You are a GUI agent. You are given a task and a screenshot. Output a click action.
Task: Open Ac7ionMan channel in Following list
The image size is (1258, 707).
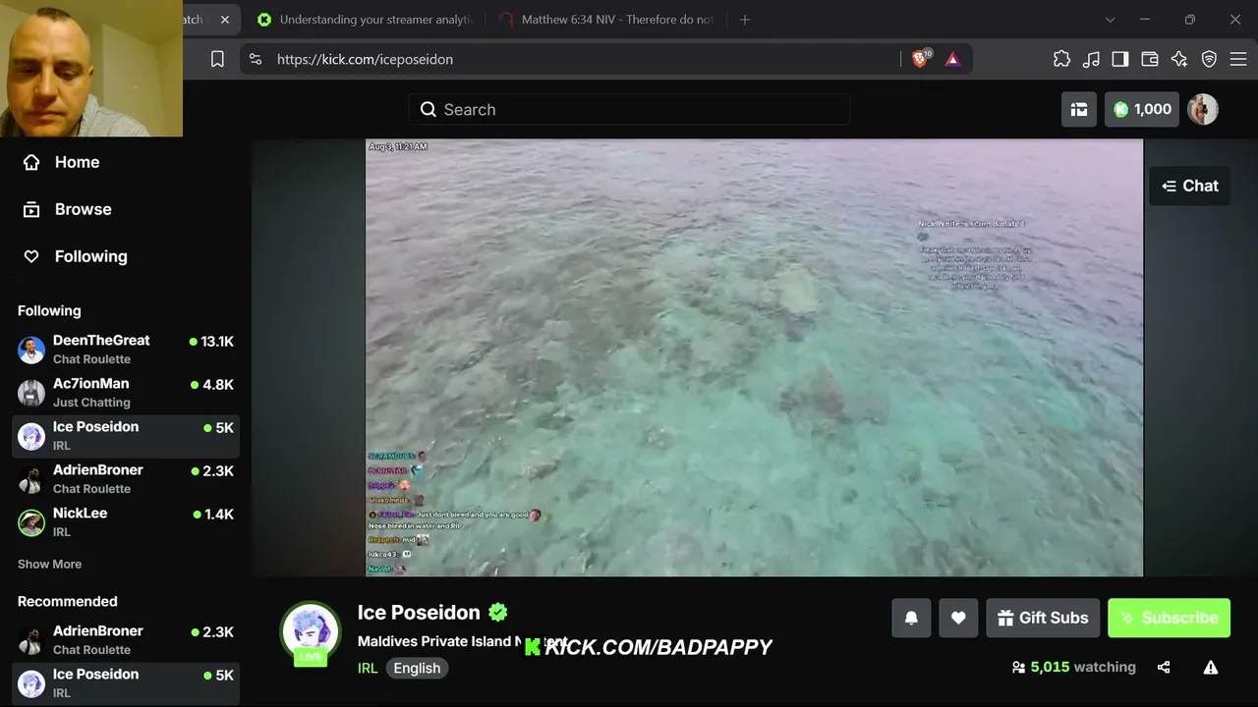(x=126, y=392)
